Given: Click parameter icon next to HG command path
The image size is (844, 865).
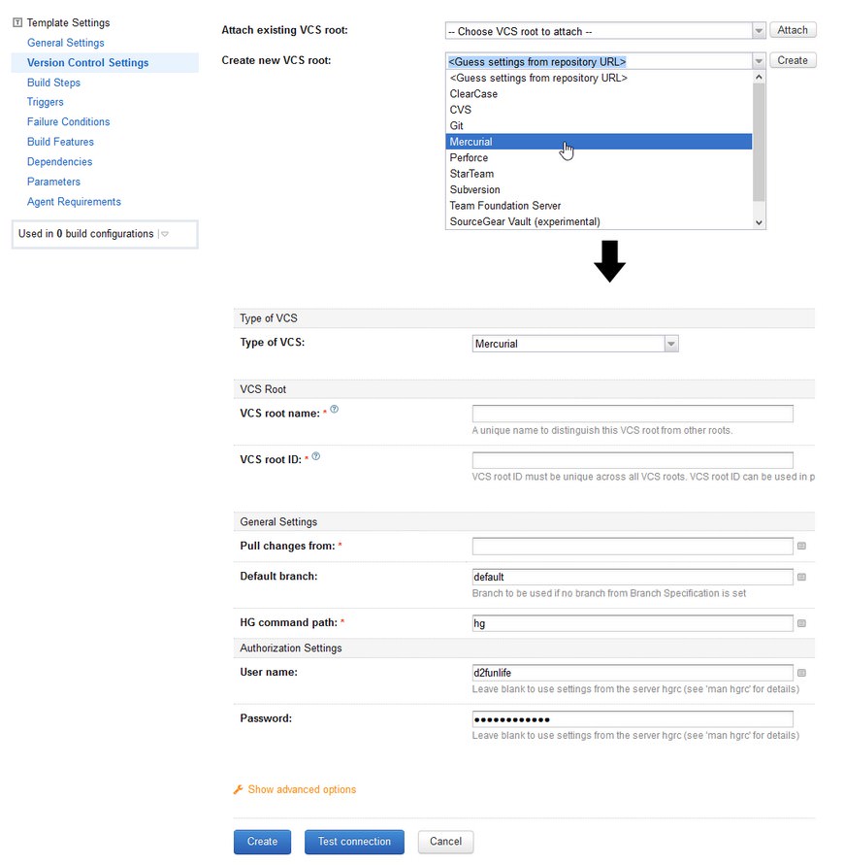Looking at the screenshot, I should click(x=802, y=623).
